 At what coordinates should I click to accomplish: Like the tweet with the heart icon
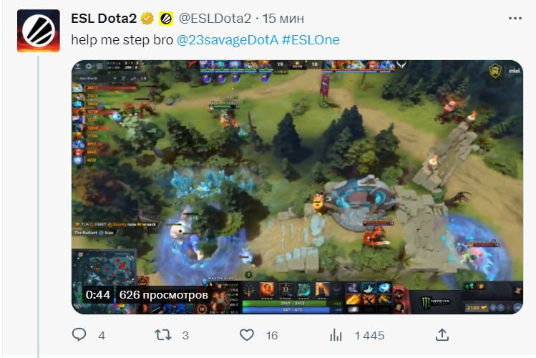point(246,335)
